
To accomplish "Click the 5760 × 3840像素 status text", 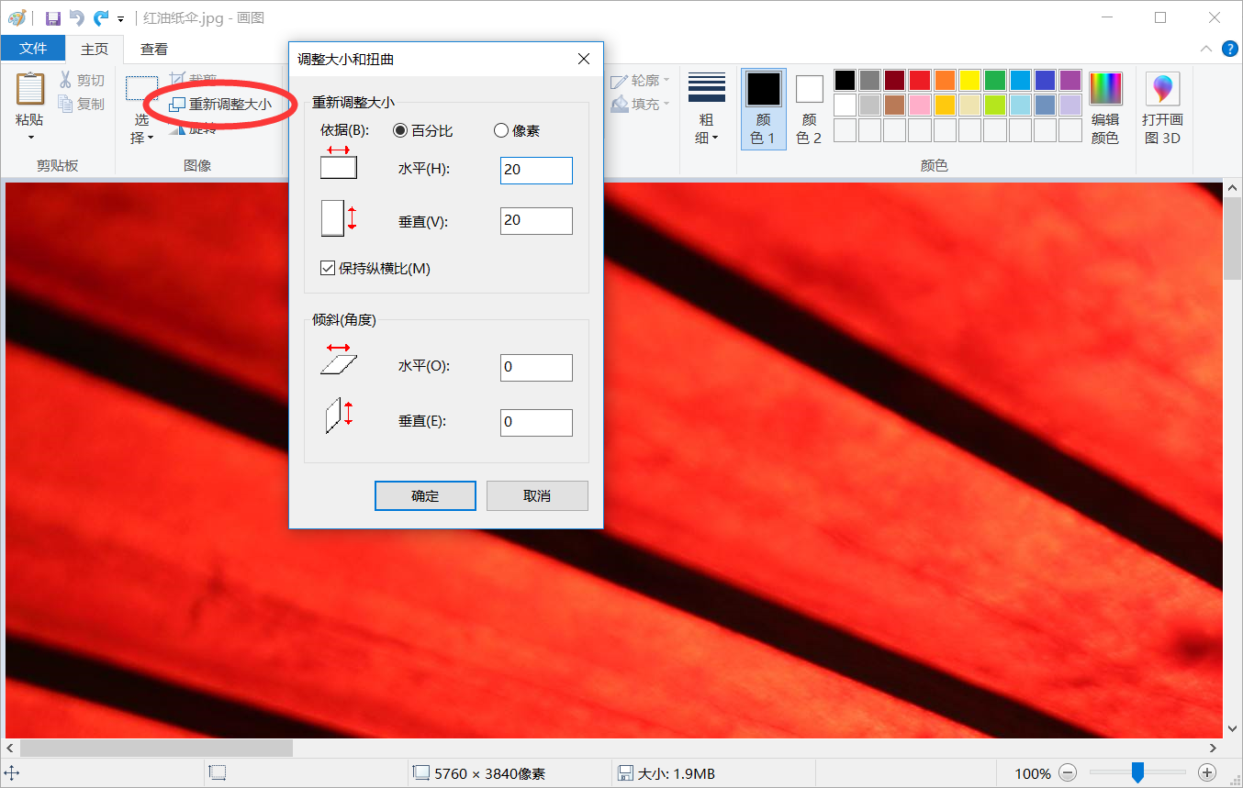I will (489, 773).
